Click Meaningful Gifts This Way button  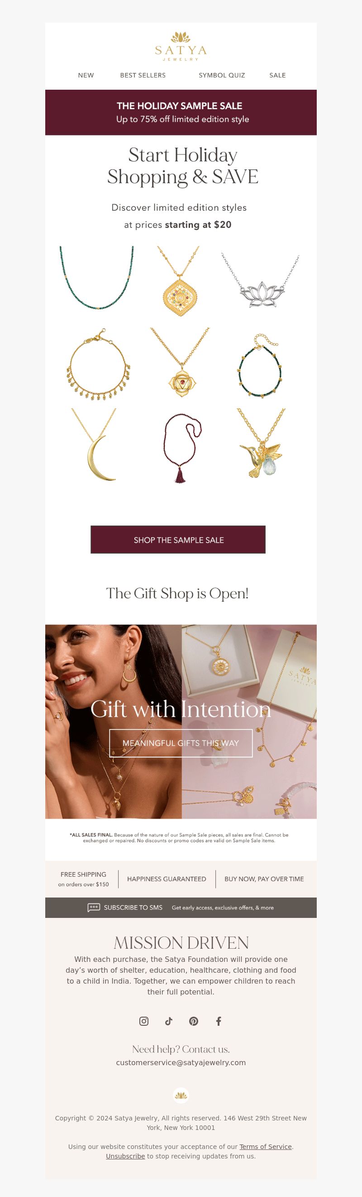pyautogui.click(x=181, y=743)
